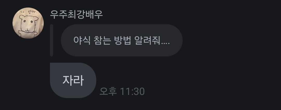Jump to quoted message '야식 참는 방법 알려줘....'
Screen dimensions: 281x110
pos(122,40)
